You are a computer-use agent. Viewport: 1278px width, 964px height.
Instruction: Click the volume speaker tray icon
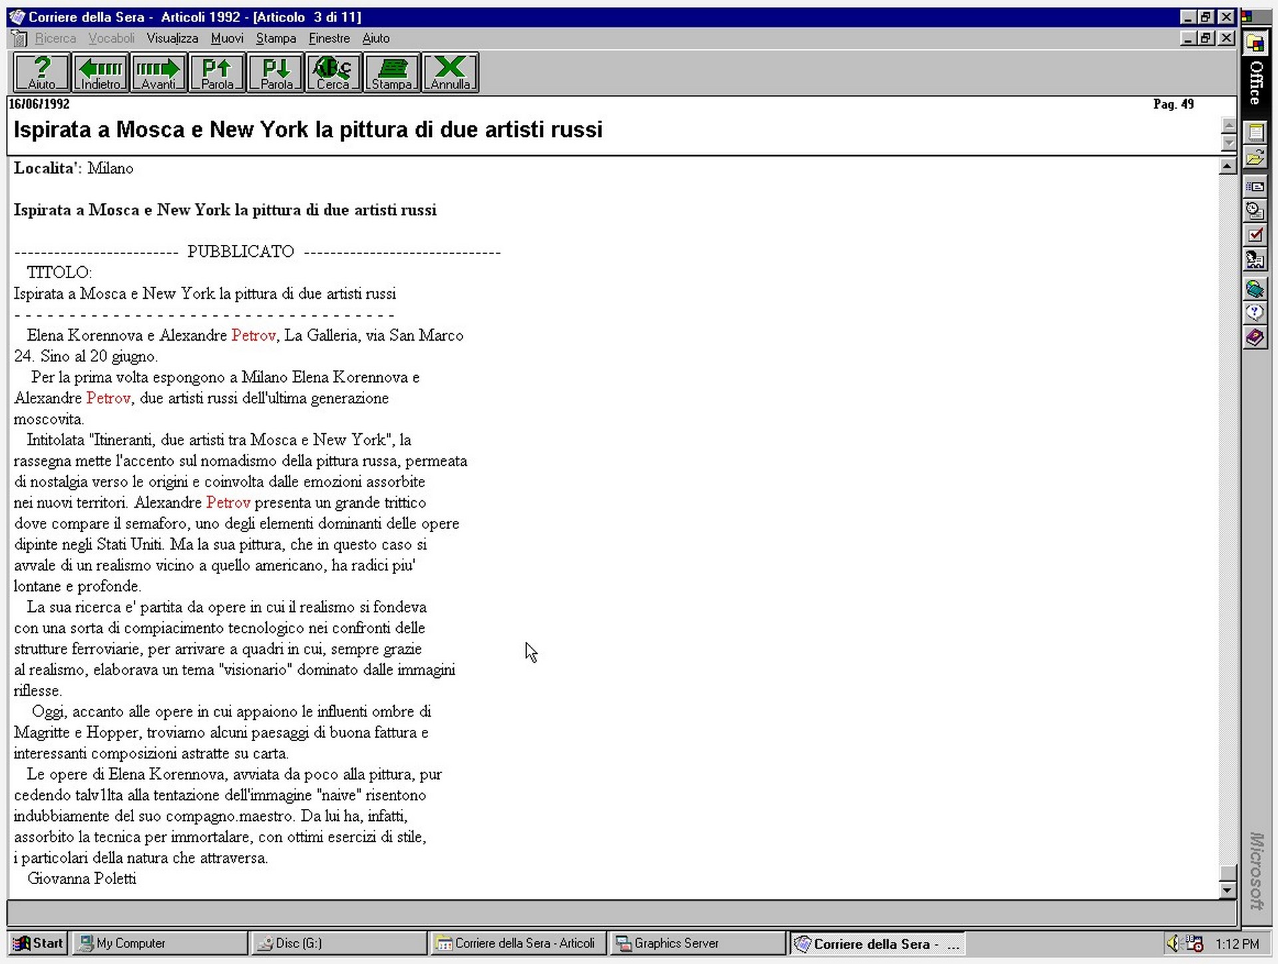click(x=1173, y=943)
